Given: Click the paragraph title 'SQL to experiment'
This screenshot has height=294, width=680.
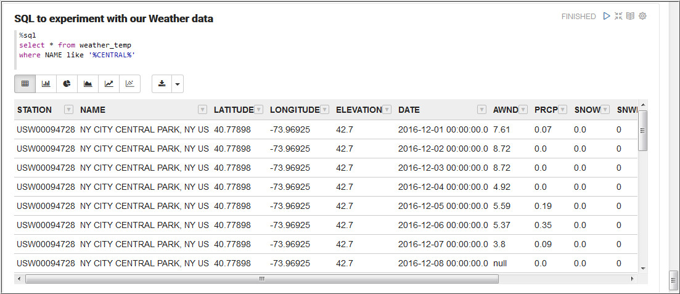Looking at the screenshot, I should click(x=113, y=18).
